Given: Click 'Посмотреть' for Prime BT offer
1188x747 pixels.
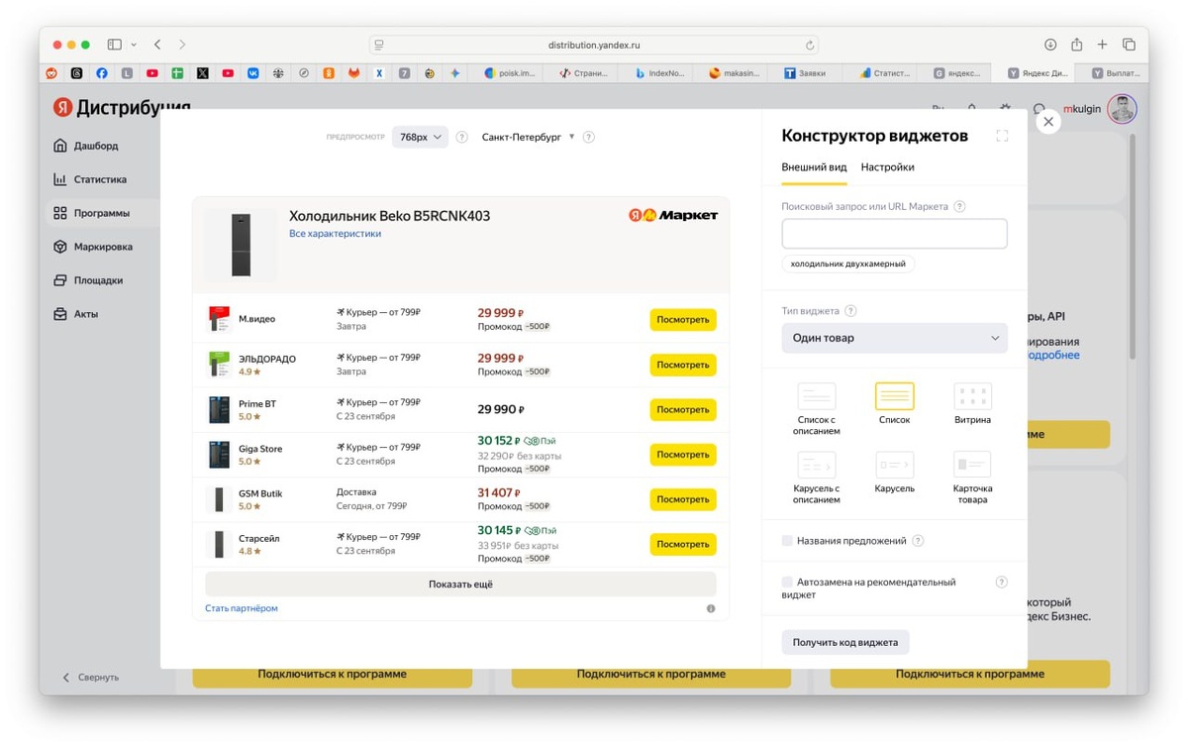Looking at the screenshot, I should click(683, 409).
